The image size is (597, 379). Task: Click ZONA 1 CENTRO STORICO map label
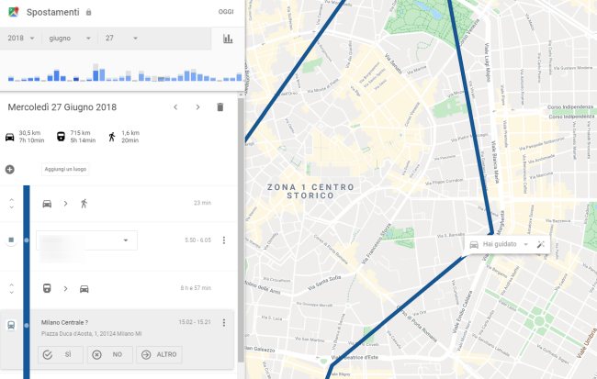pyautogui.click(x=310, y=192)
